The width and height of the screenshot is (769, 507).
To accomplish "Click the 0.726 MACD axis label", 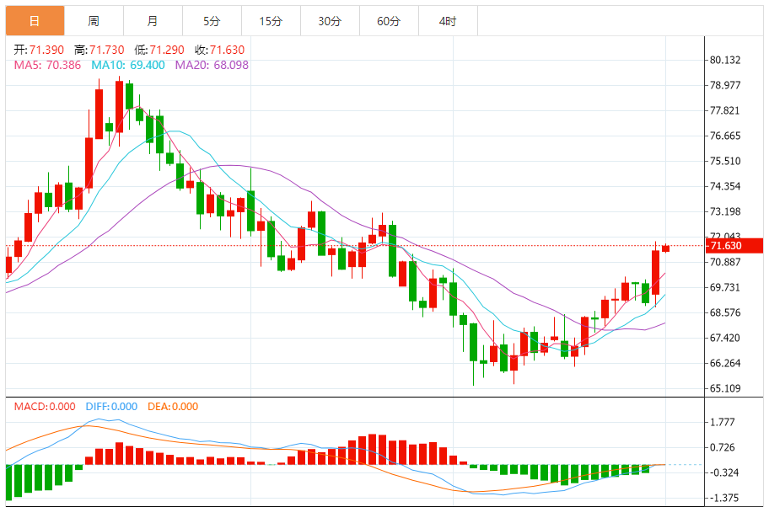I will tap(723, 447).
